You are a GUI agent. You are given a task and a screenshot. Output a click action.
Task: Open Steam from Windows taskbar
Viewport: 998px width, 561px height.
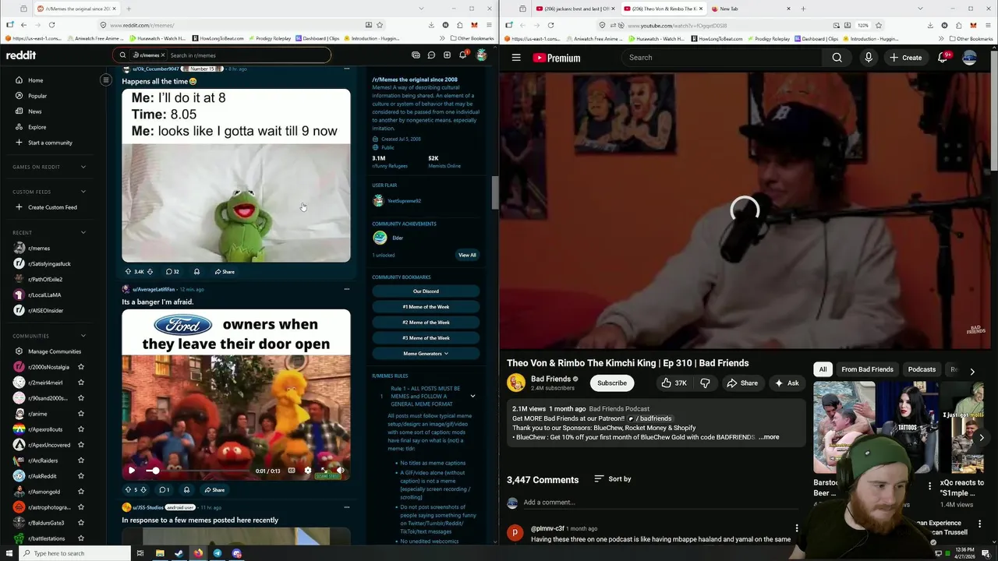(x=179, y=553)
